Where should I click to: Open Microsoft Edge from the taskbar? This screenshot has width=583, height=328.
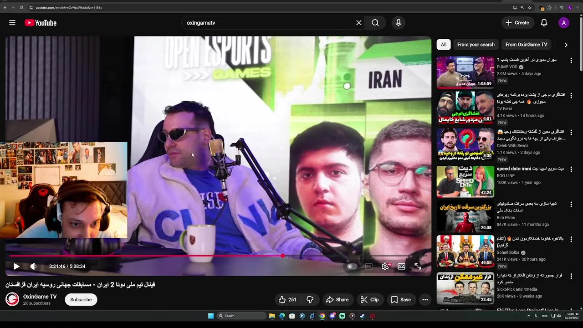coord(282,316)
